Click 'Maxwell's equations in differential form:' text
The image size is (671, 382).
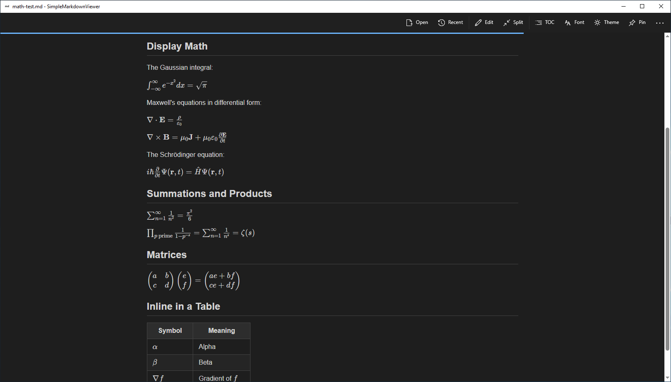[x=204, y=102]
